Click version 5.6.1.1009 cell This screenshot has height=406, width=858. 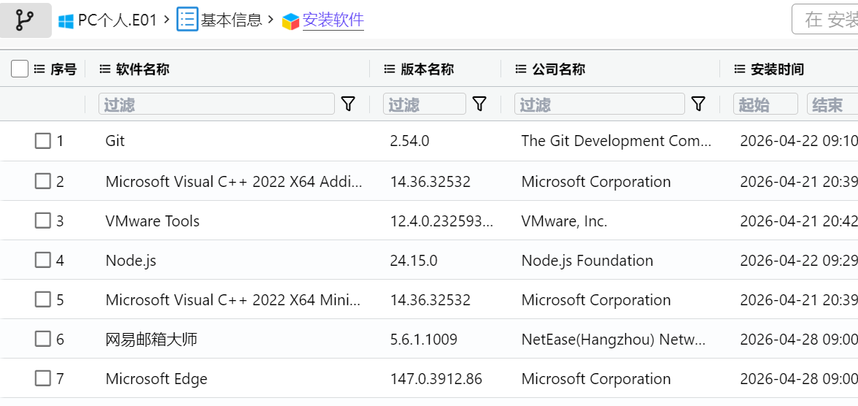point(423,339)
